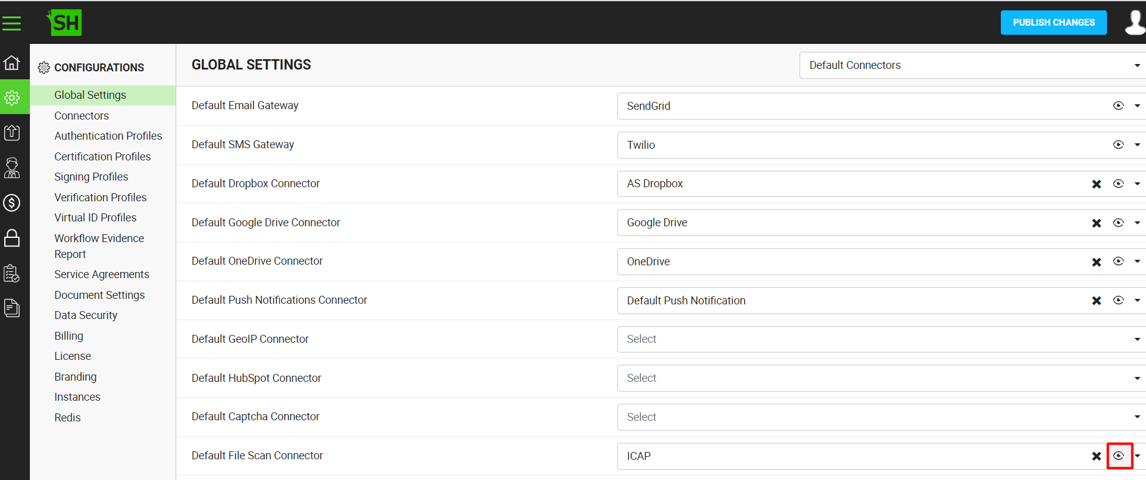Expand the Dropbox Connector dropdown arrow
The height and width of the screenshot is (480, 1146).
1137,184
